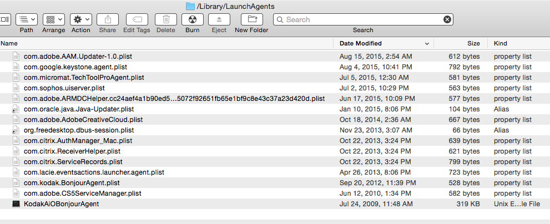Click the Share toolbar icon
Viewport: 550px width, 224px height.
tap(108, 19)
